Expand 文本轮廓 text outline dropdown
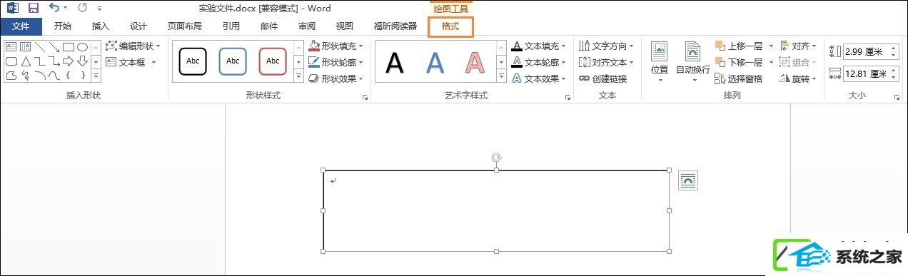This screenshot has height=276, width=908. 539,62
